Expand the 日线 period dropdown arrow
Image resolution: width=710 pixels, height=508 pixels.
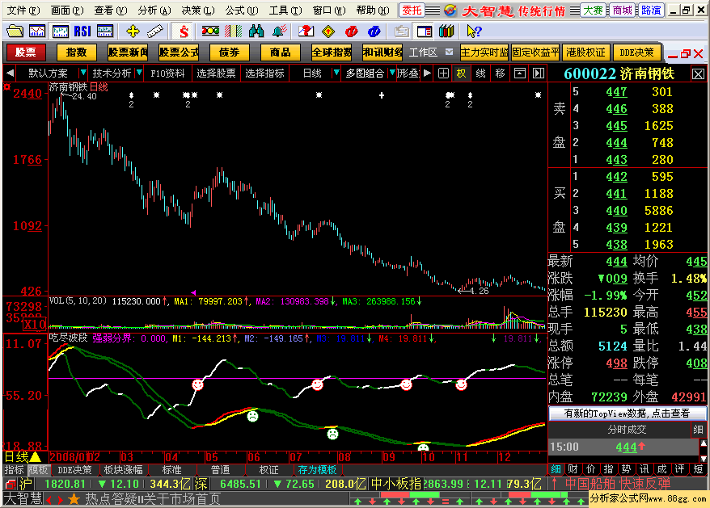[336, 73]
